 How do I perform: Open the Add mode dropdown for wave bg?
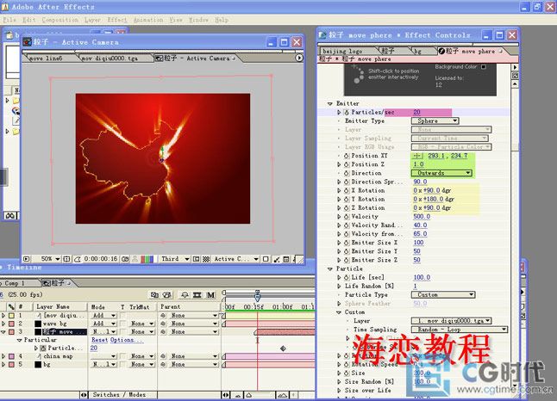[103, 324]
